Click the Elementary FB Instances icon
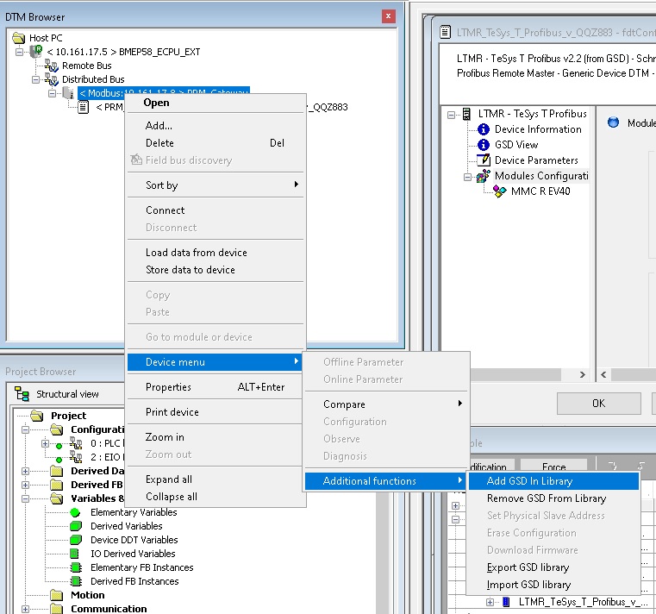656x614 pixels. point(76,567)
